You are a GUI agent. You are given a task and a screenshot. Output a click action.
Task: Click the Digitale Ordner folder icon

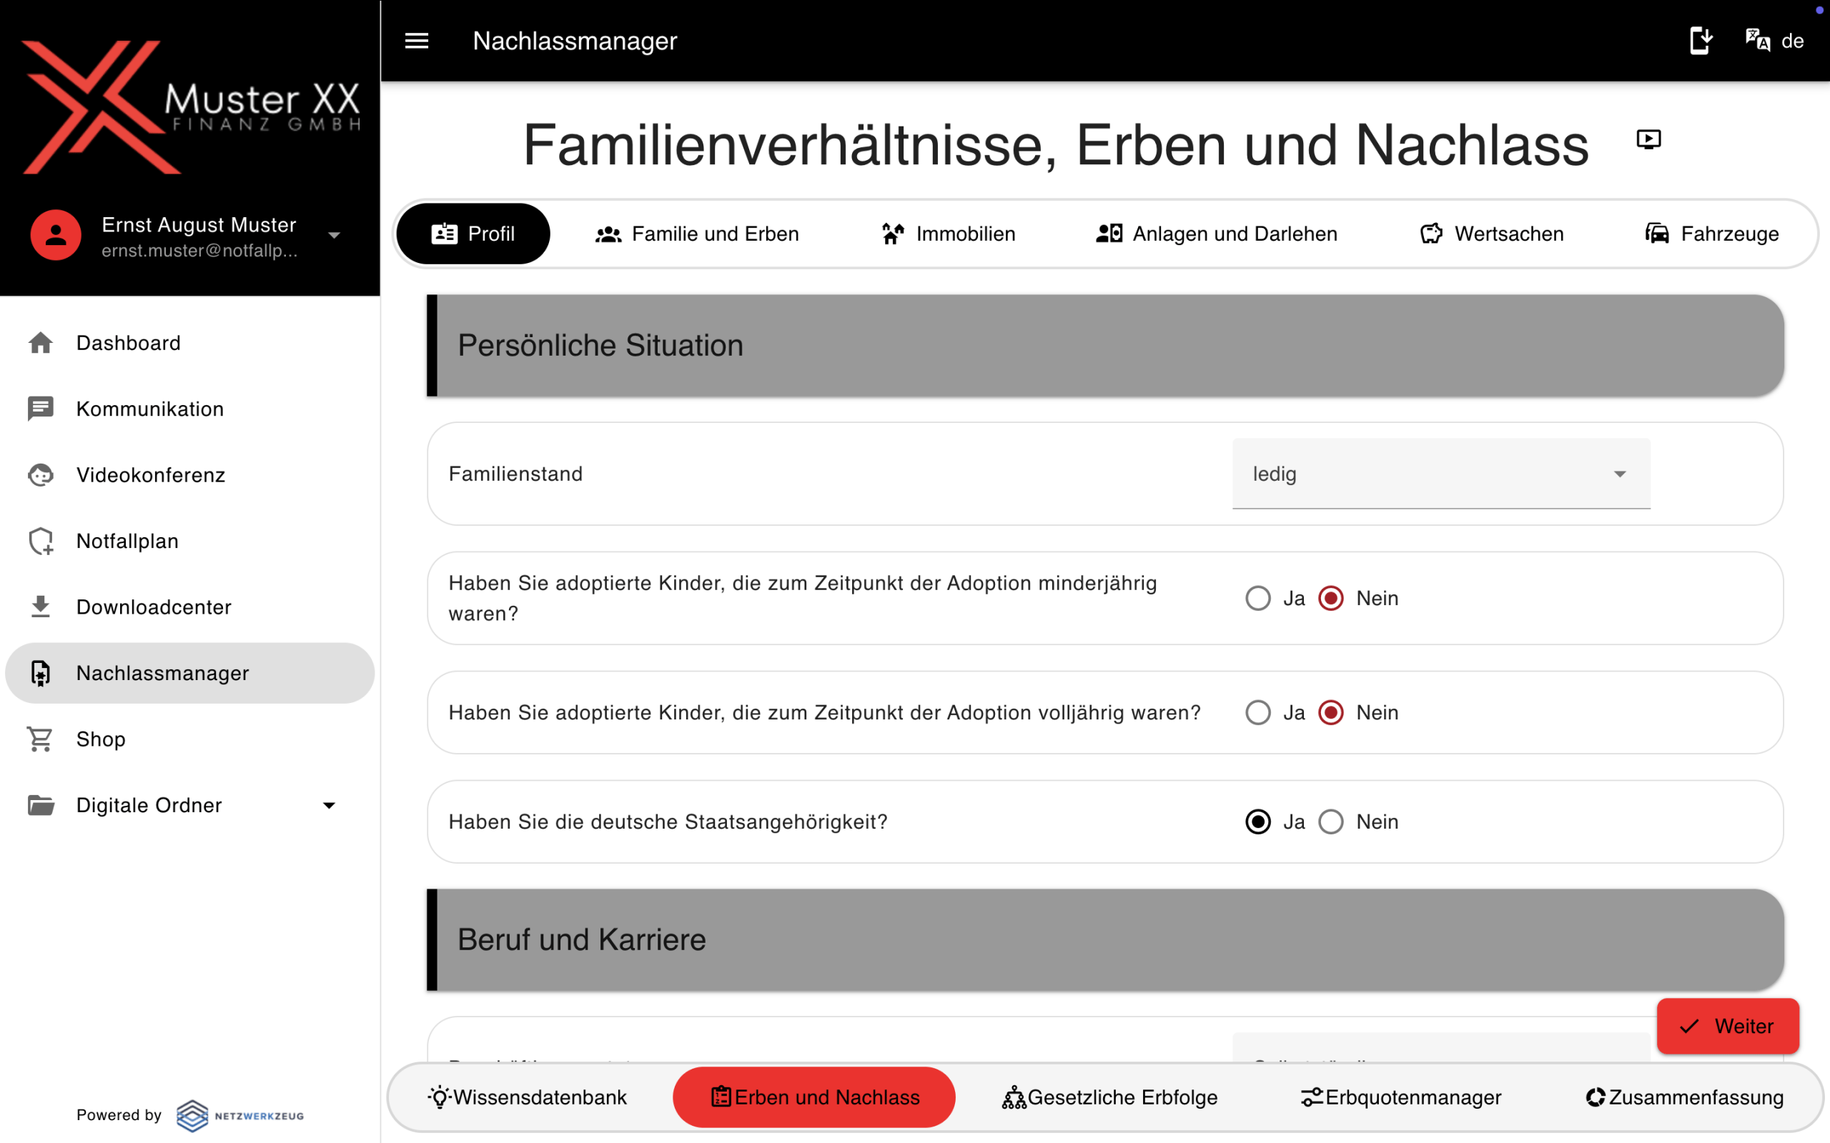[x=41, y=805]
